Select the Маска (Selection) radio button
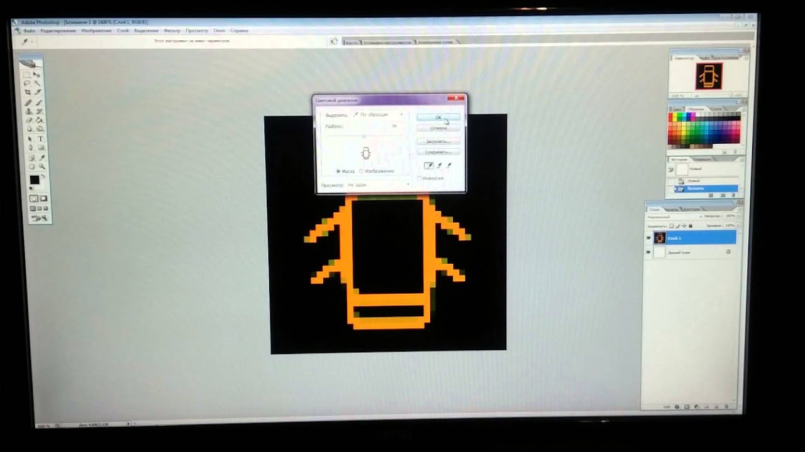The width and height of the screenshot is (805, 452). 339,171
